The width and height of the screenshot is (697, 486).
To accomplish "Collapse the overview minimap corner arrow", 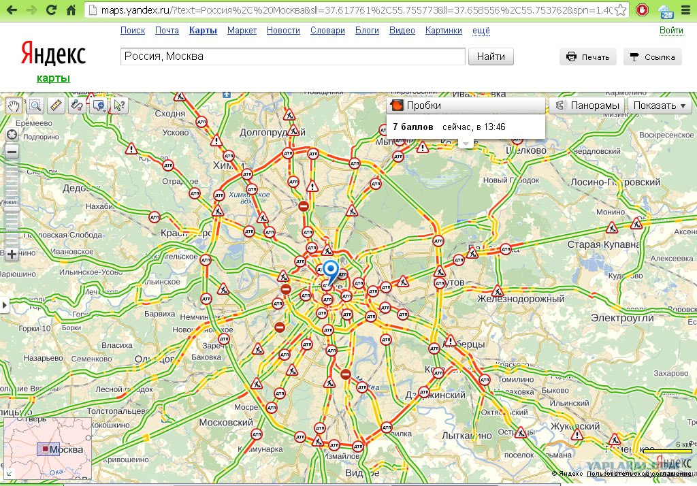I will [8, 474].
